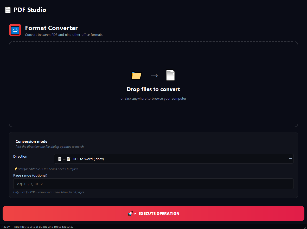
Task: Click the PDF Studio document logo icon
Action: [x=8, y=10]
